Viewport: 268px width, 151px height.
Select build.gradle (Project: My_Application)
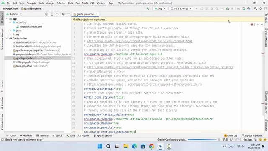34,42
